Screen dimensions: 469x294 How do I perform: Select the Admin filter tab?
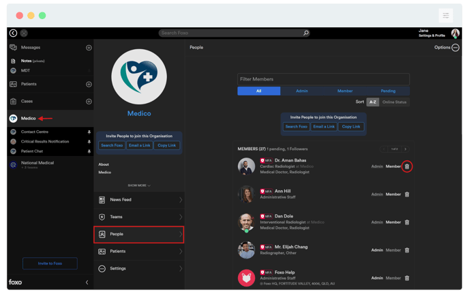[x=302, y=91]
